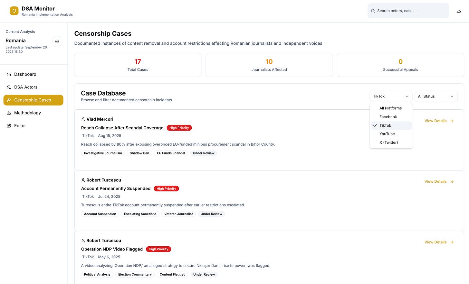Click the Censorship Cases gavel icon

[x=9, y=100]
